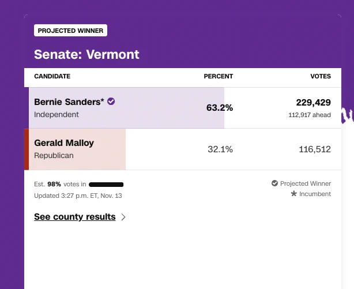Click the 112,917 ahead margin text
354x289 pixels.
(310, 115)
